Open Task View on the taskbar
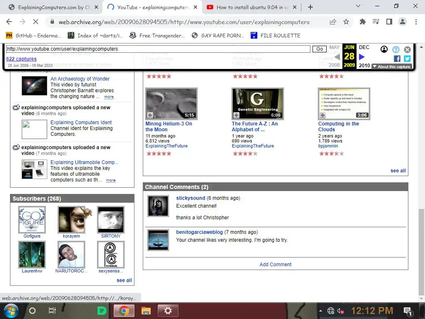The image size is (425, 319). [x=52, y=311]
